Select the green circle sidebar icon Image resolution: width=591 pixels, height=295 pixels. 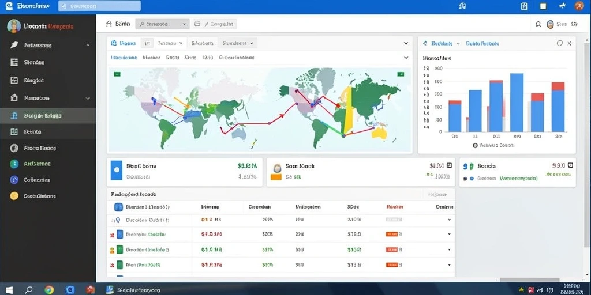(x=14, y=164)
